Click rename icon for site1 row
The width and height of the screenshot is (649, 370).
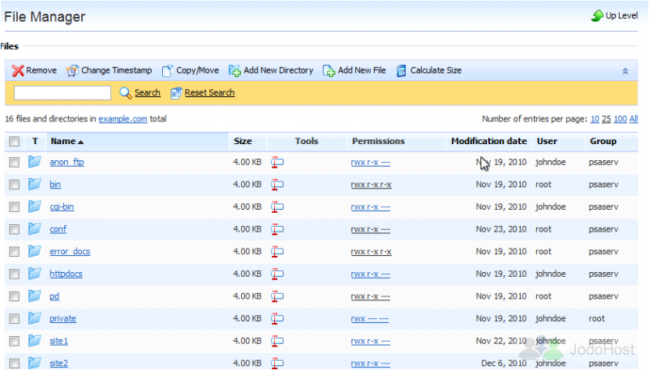277,341
